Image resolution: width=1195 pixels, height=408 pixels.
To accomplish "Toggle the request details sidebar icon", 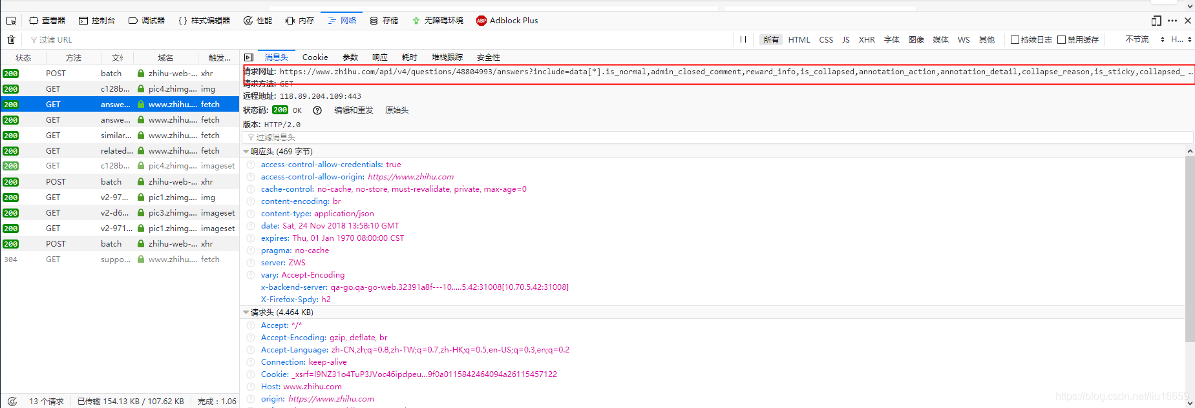I will coord(249,57).
